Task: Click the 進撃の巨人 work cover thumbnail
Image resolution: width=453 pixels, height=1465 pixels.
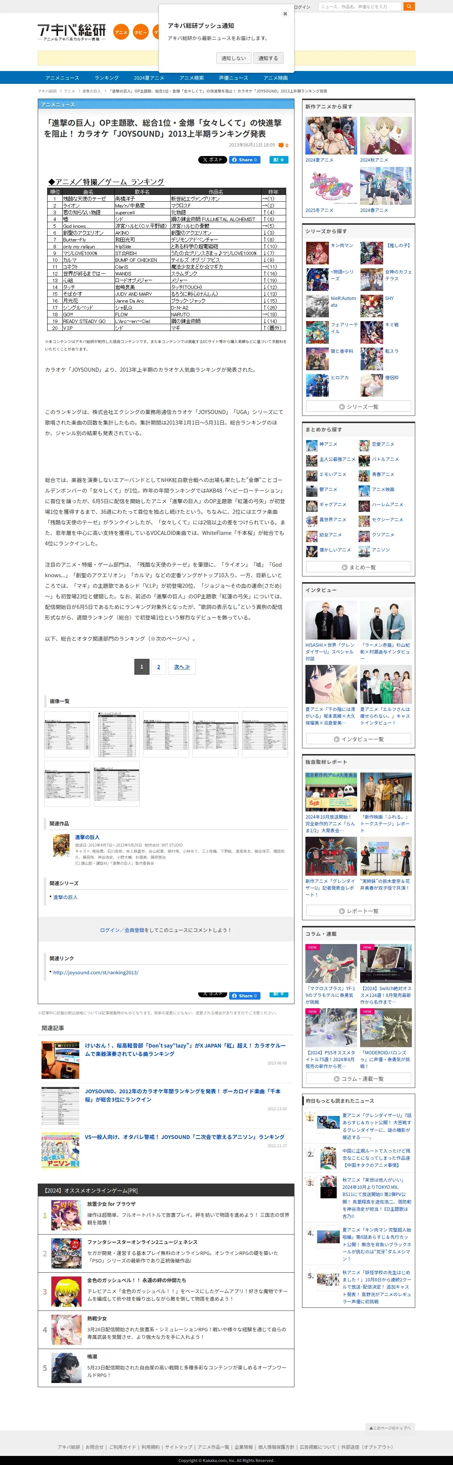Action: (x=62, y=846)
